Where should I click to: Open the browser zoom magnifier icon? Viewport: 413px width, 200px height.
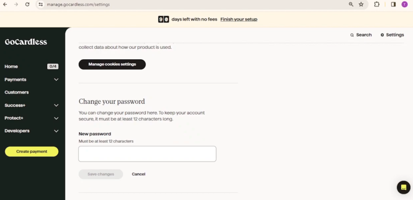[x=351, y=4]
